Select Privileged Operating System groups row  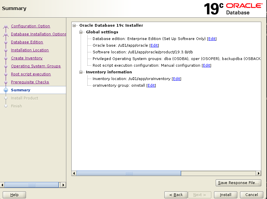(177, 59)
